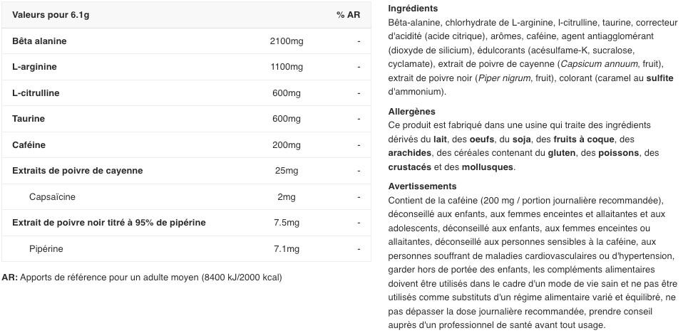Click the 'Extrait de poivre noir' row label
Image resolution: width=683 pixels, height=333 pixels.
coord(108,223)
